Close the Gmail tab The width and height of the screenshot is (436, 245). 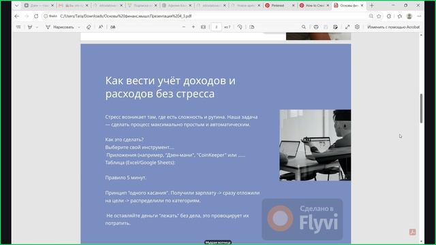pyautogui.click(x=87, y=5)
